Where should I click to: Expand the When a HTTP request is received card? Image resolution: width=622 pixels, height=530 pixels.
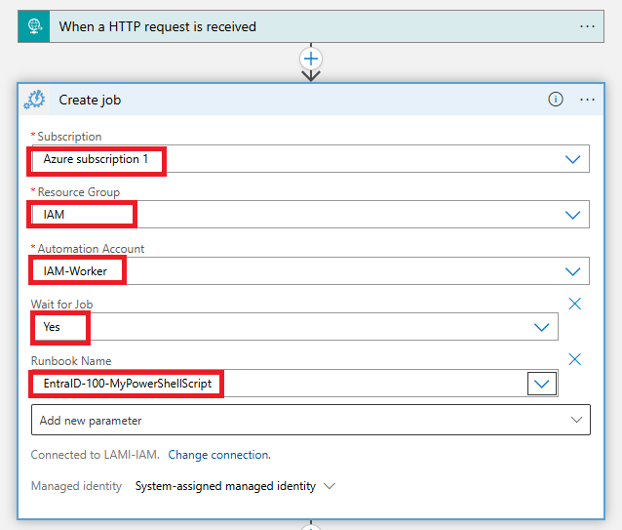(311, 26)
